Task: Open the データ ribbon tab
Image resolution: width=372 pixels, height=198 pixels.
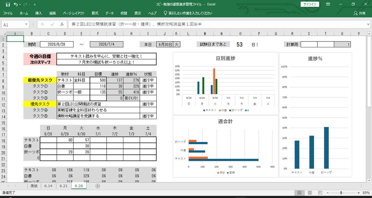Action: 109,13
